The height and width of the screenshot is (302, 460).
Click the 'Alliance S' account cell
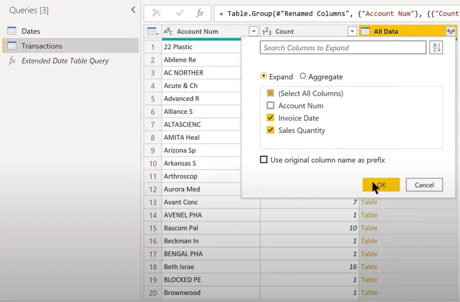click(x=201, y=111)
